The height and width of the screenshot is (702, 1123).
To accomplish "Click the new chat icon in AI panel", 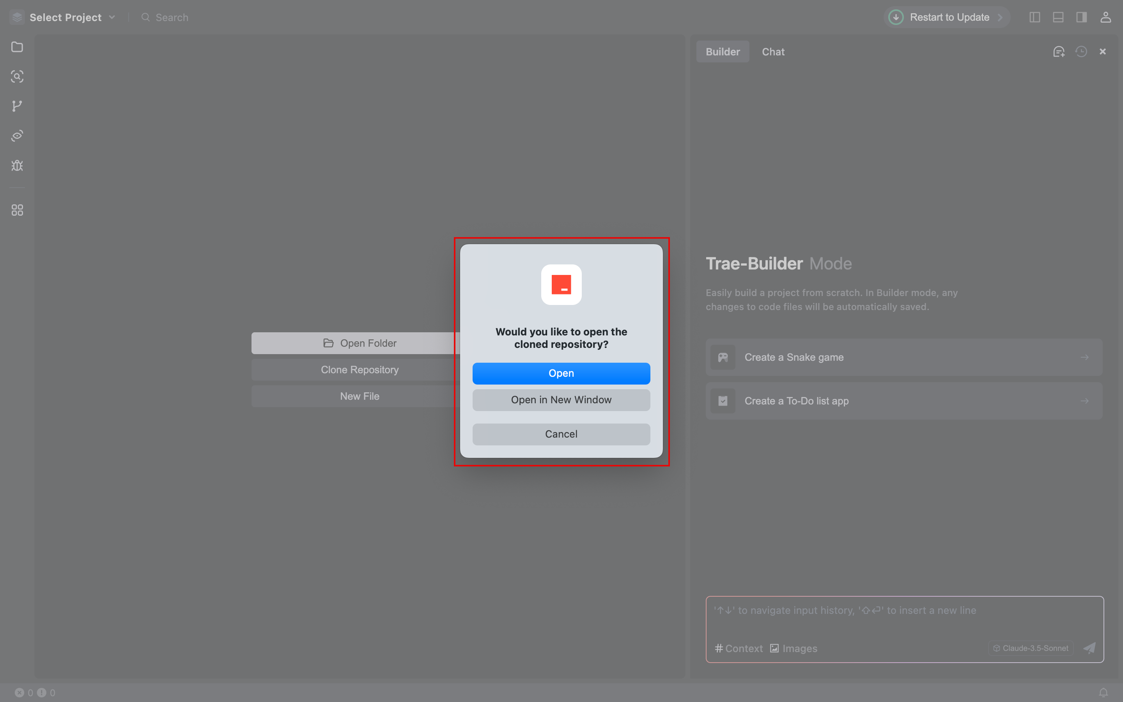I will pyautogui.click(x=1059, y=51).
